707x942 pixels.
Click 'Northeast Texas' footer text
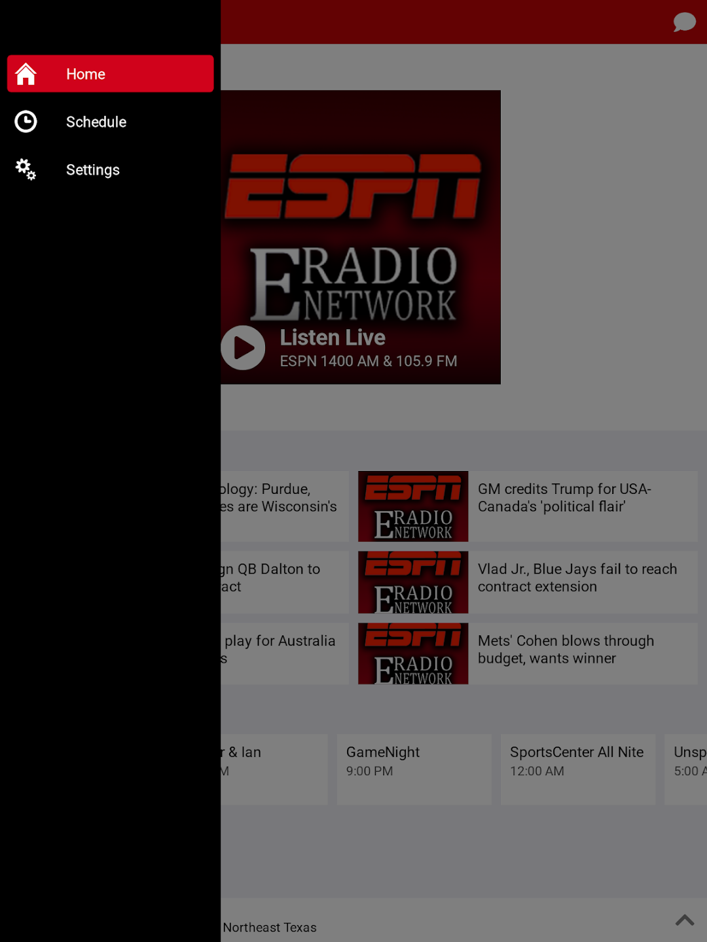[270, 928]
